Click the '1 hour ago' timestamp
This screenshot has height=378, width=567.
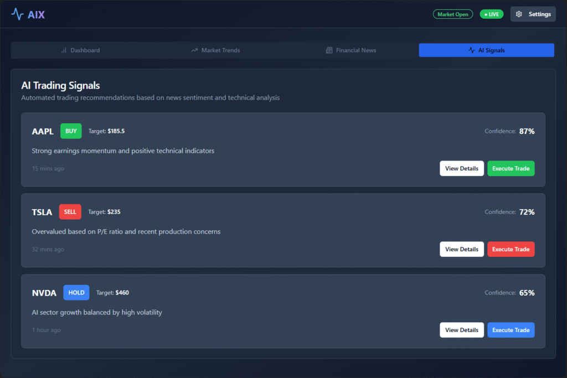click(47, 330)
